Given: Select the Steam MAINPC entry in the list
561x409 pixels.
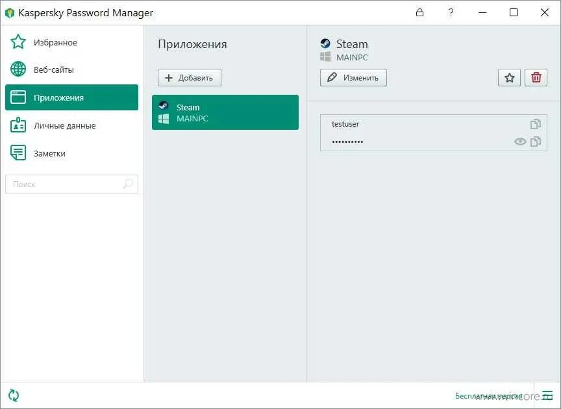Looking at the screenshot, I should tap(225, 112).
